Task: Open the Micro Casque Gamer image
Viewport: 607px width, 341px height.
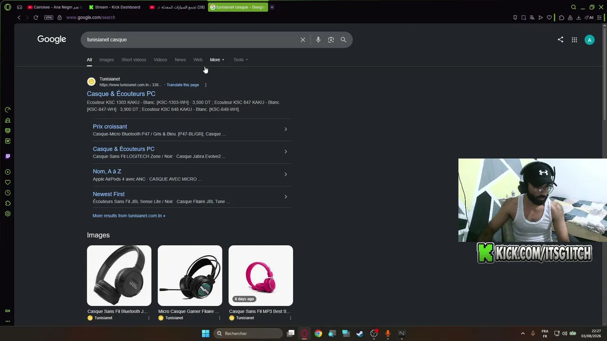Action: point(190,276)
